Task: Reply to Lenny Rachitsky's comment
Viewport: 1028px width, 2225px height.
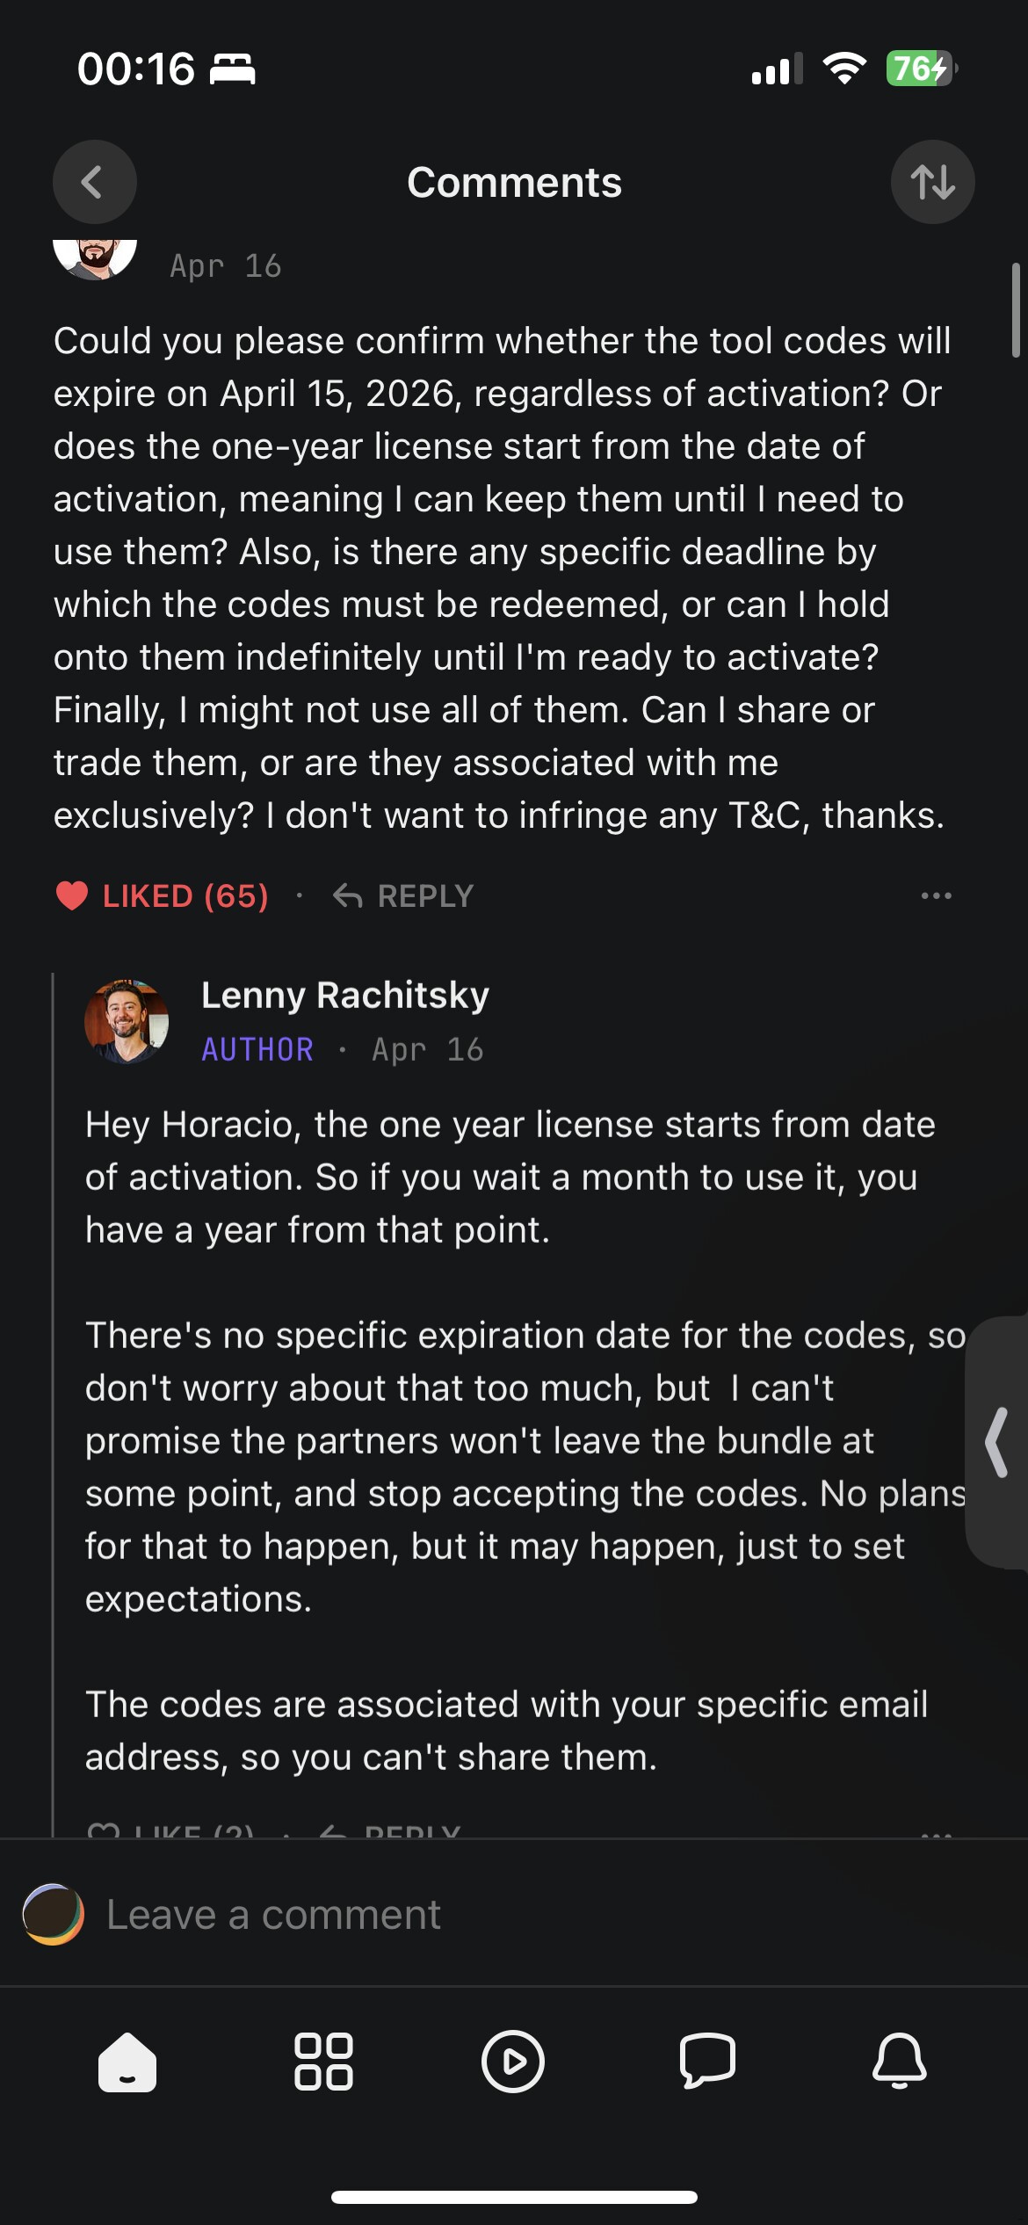Action: [391, 1830]
